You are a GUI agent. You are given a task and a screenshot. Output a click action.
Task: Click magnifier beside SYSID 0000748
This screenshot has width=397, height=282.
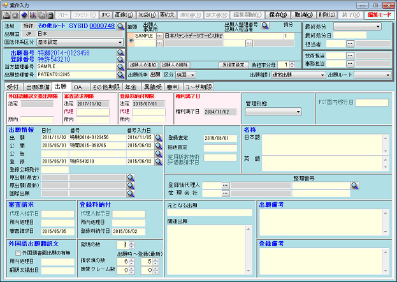click(x=120, y=26)
